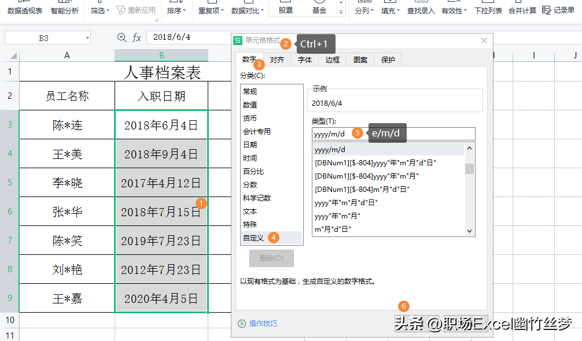Screen dimensions: 582x341
Task: Click the zoom magnifier icon beside fx
Action: click(121, 38)
